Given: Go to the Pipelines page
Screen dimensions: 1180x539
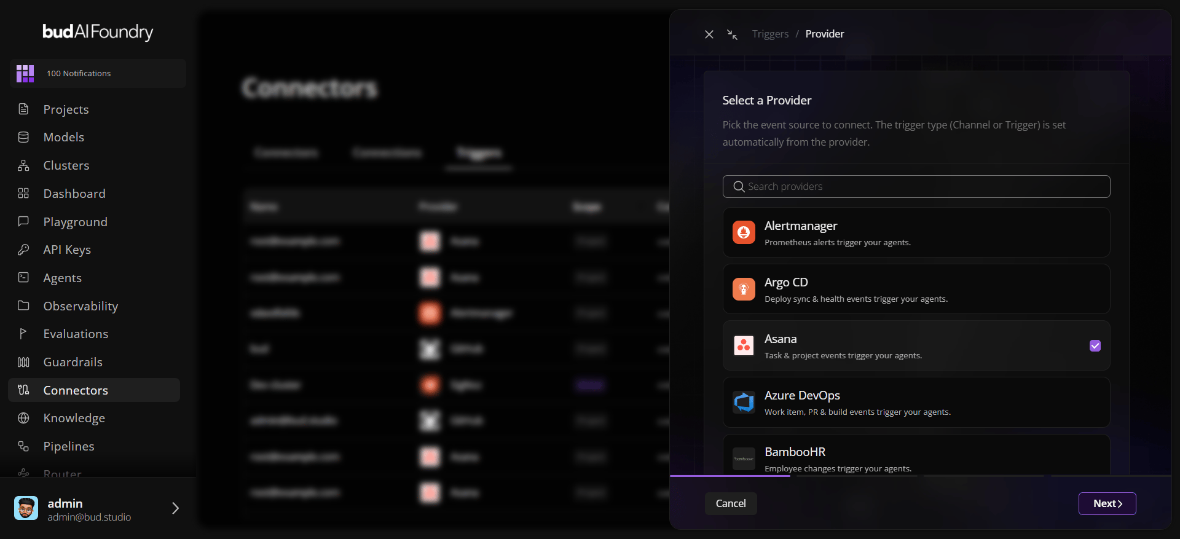Looking at the screenshot, I should coord(94,446).
